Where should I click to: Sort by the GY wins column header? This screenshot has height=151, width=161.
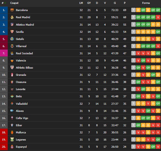89,3
